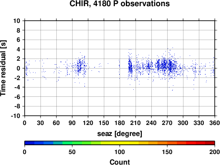This screenshot has width=220, height=165.
Task: Click the -6 tick label on y-axis
Action: [x=17, y=97]
